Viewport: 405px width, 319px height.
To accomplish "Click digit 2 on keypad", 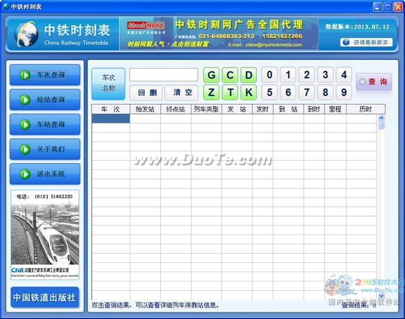I will (x=307, y=75).
